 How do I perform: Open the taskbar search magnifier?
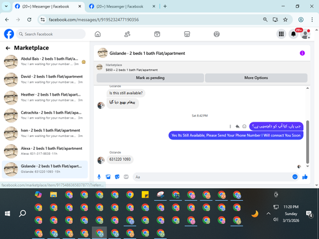tap(22, 214)
